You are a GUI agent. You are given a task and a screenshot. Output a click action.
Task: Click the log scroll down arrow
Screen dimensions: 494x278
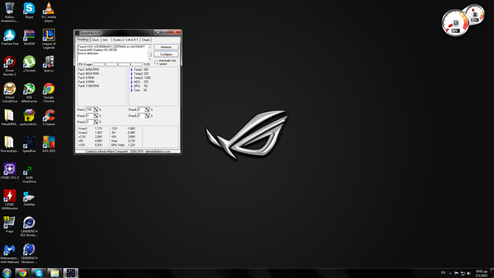(150, 60)
